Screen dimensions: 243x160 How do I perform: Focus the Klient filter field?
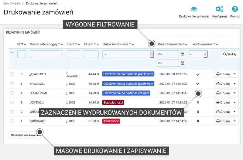point(74,54)
